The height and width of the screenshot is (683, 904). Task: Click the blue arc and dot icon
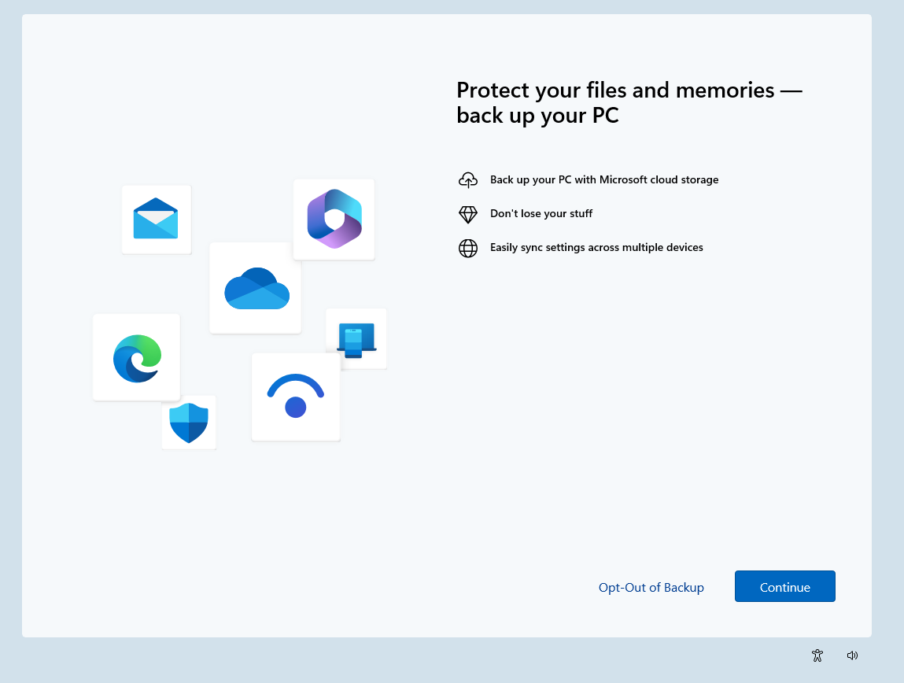tap(295, 397)
